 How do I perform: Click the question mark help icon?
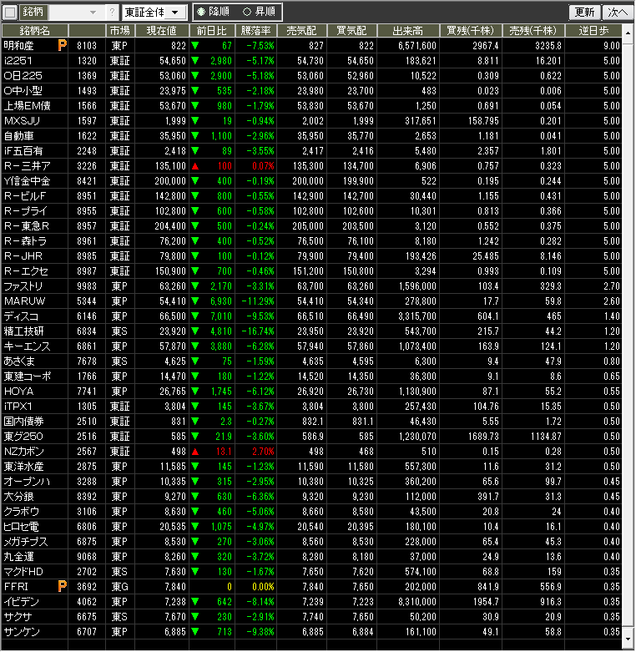click(113, 13)
